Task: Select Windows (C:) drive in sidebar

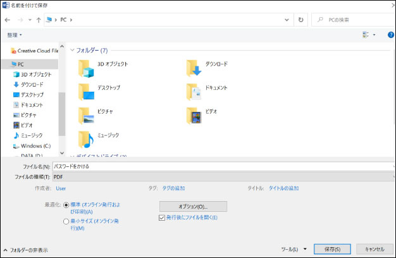Action: [x=32, y=146]
